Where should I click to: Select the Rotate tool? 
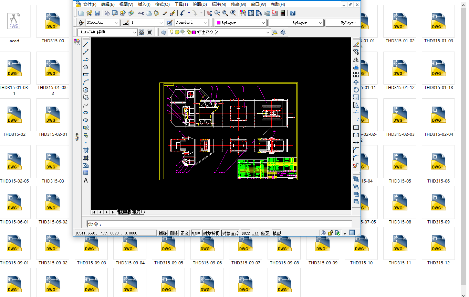[356, 90]
